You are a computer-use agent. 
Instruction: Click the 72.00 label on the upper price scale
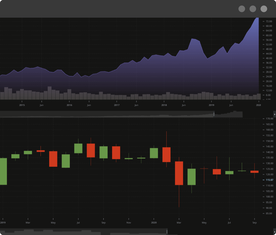[x=269, y=21]
